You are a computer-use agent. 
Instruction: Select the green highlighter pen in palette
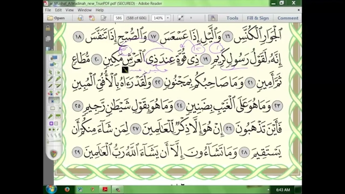click(58, 79)
